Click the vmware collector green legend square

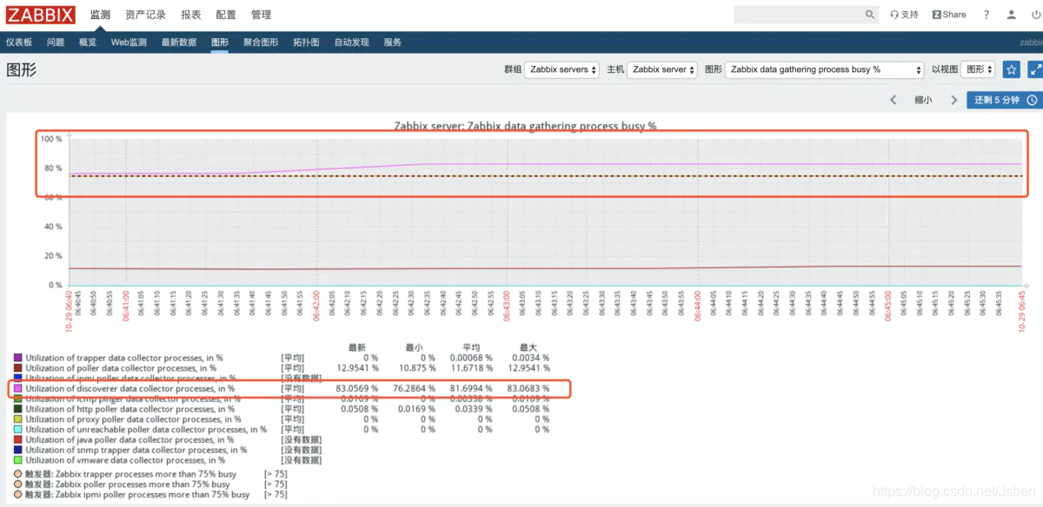click(18, 461)
